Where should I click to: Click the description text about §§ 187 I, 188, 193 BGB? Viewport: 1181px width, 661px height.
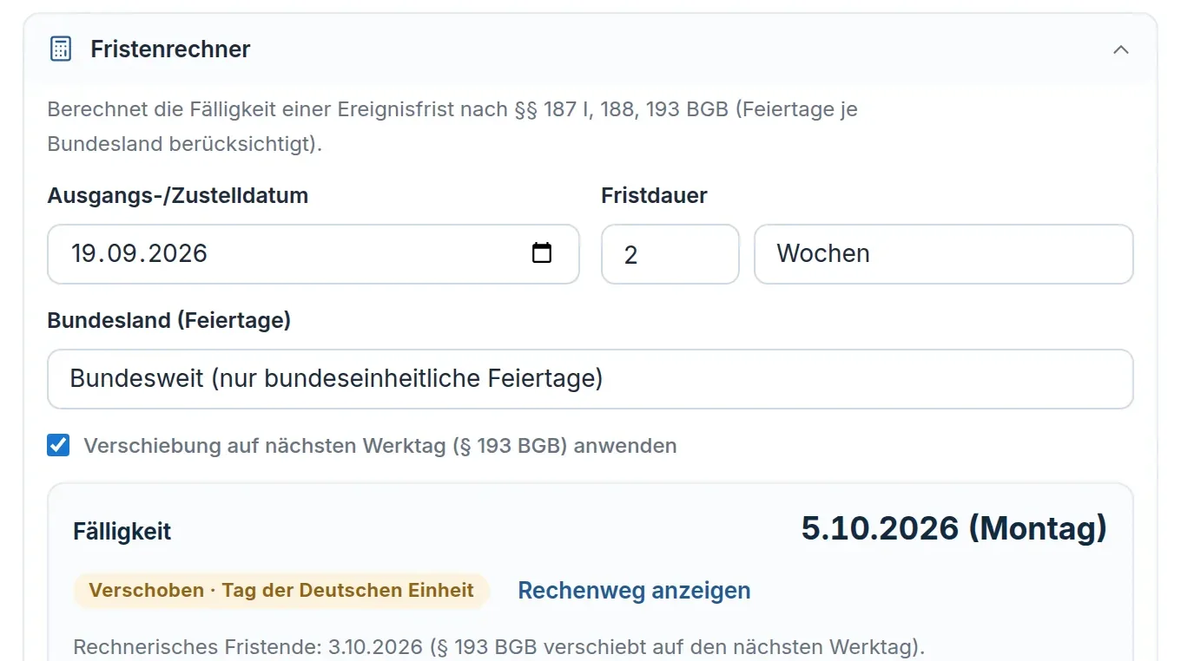coord(452,127)
